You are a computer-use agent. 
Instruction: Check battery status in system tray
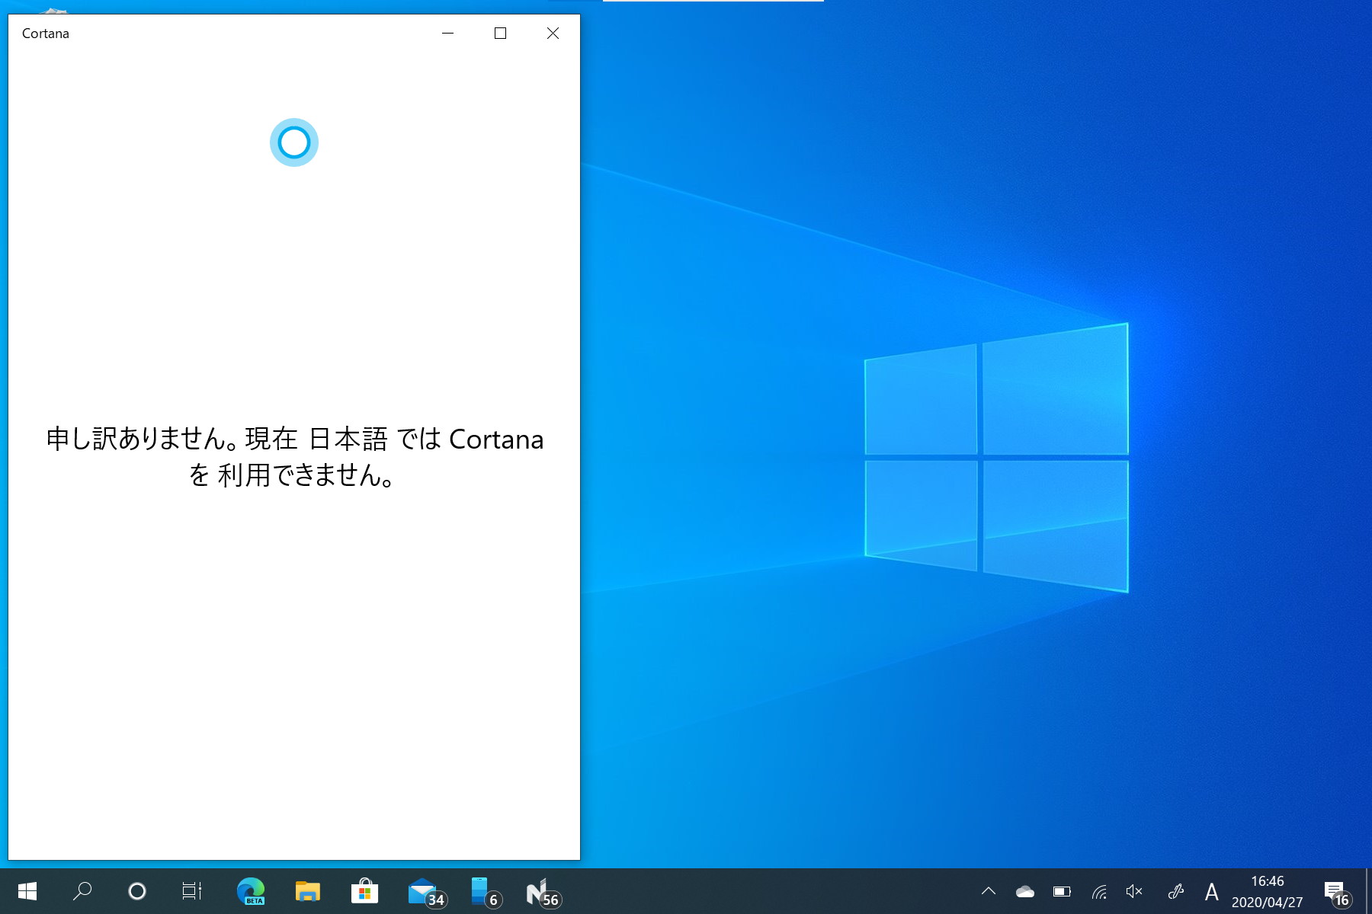[1062, 891]
